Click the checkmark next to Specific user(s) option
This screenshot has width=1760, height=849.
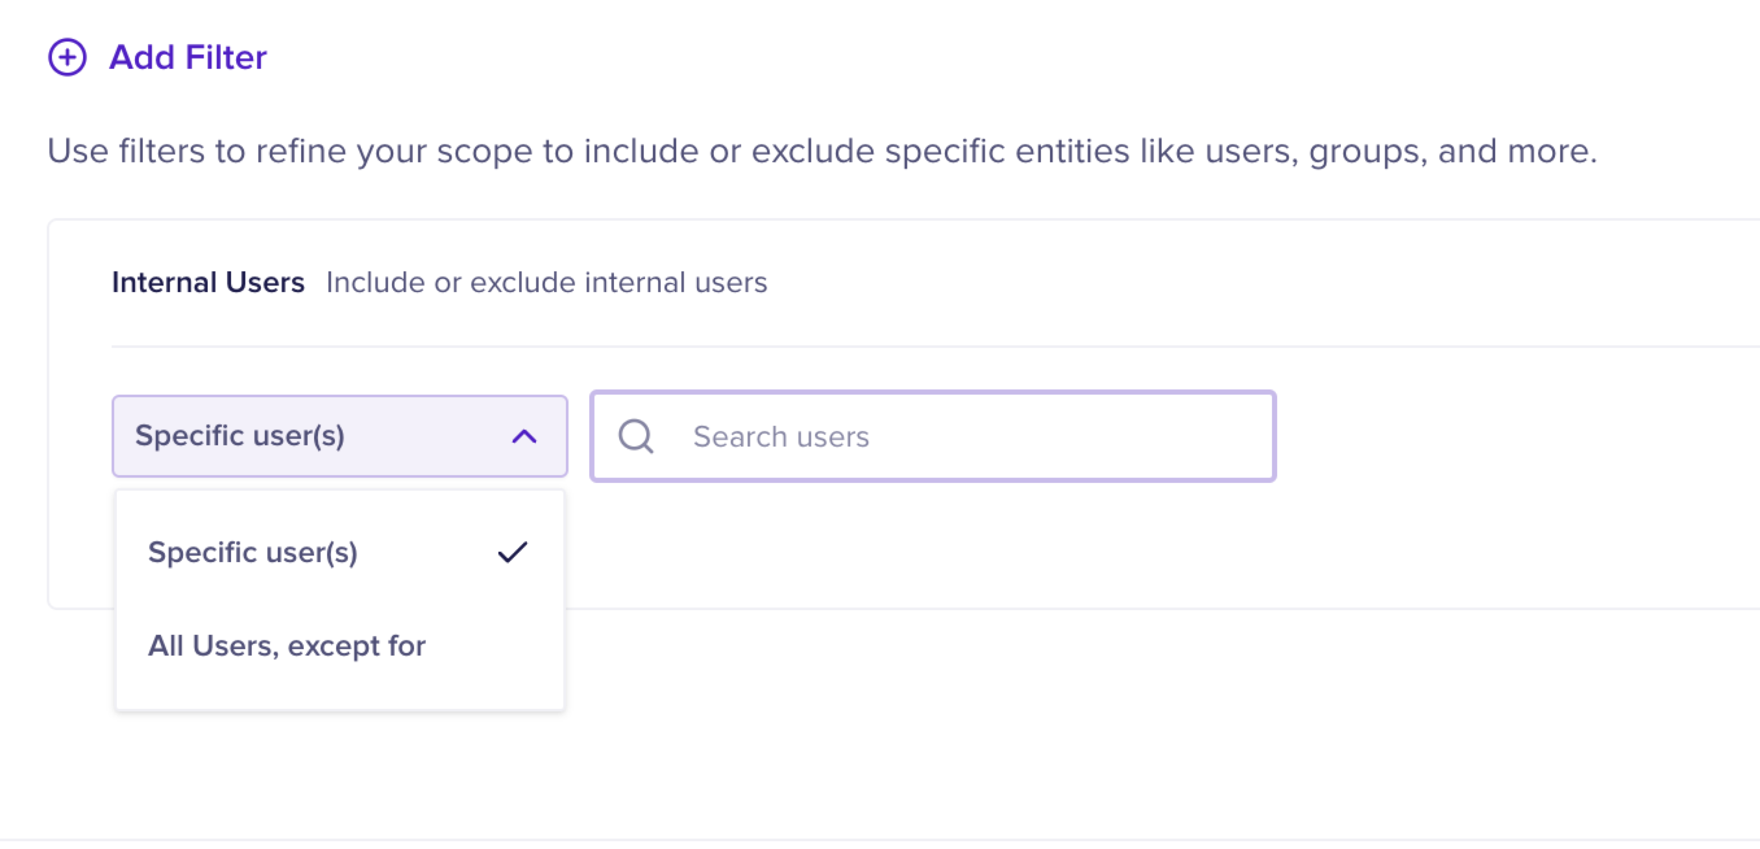coord(513,552)
